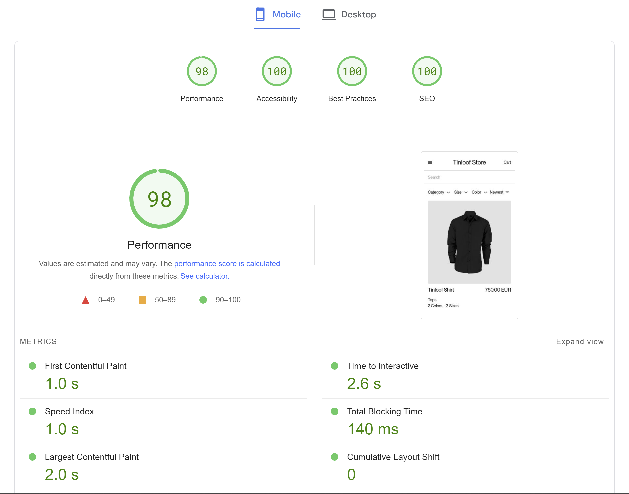Select the Mobile tab
Screen dimensions: 629x494
click(x=286, y=15)
